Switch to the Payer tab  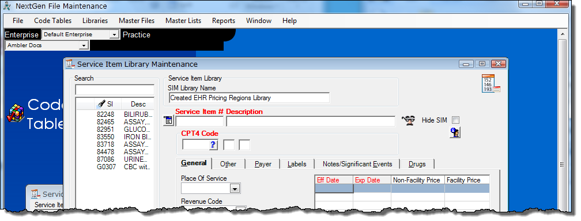[263, 164]
